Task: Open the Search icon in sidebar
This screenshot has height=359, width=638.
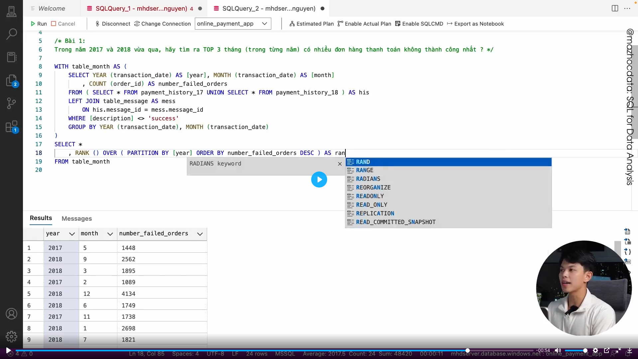Action: pos(11,34)
